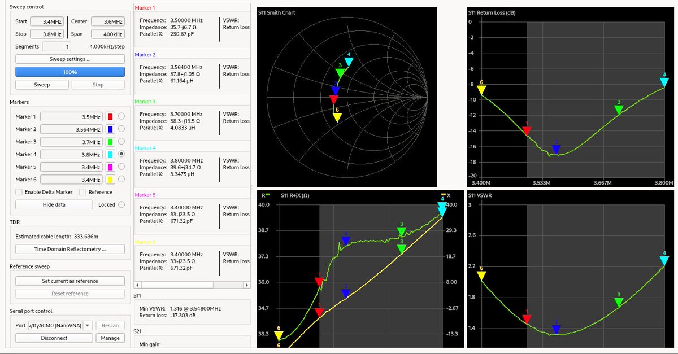The image size is (678, 354).
Task: Enable the Delta Marker checkbox
Action: click(x=19, y=192)
